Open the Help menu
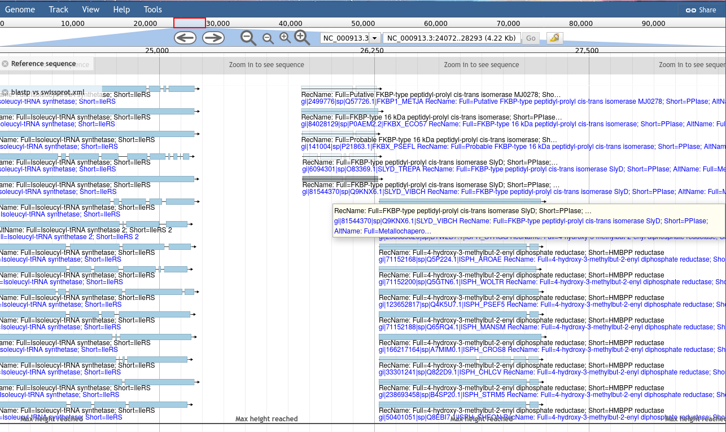Screen dimensions: 726x432 point(121,10)
